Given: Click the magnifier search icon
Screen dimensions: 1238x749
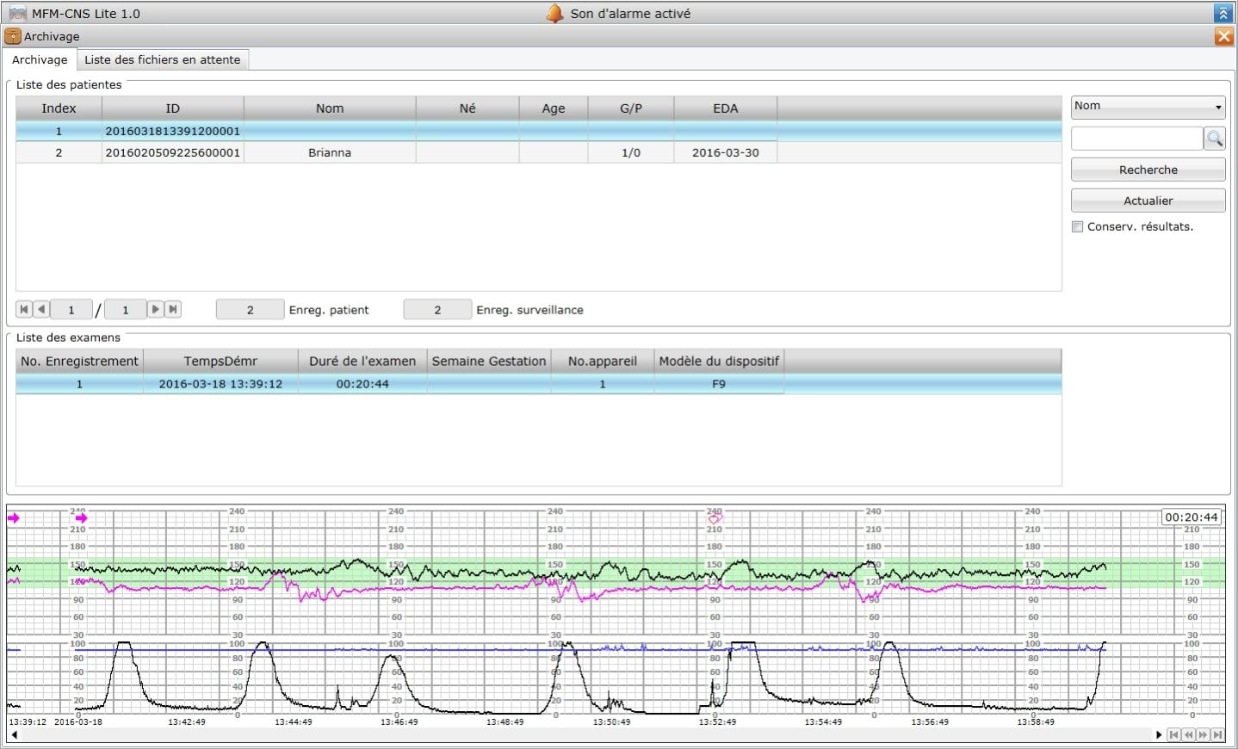Looking at the screenshot, I should 1214,139.
